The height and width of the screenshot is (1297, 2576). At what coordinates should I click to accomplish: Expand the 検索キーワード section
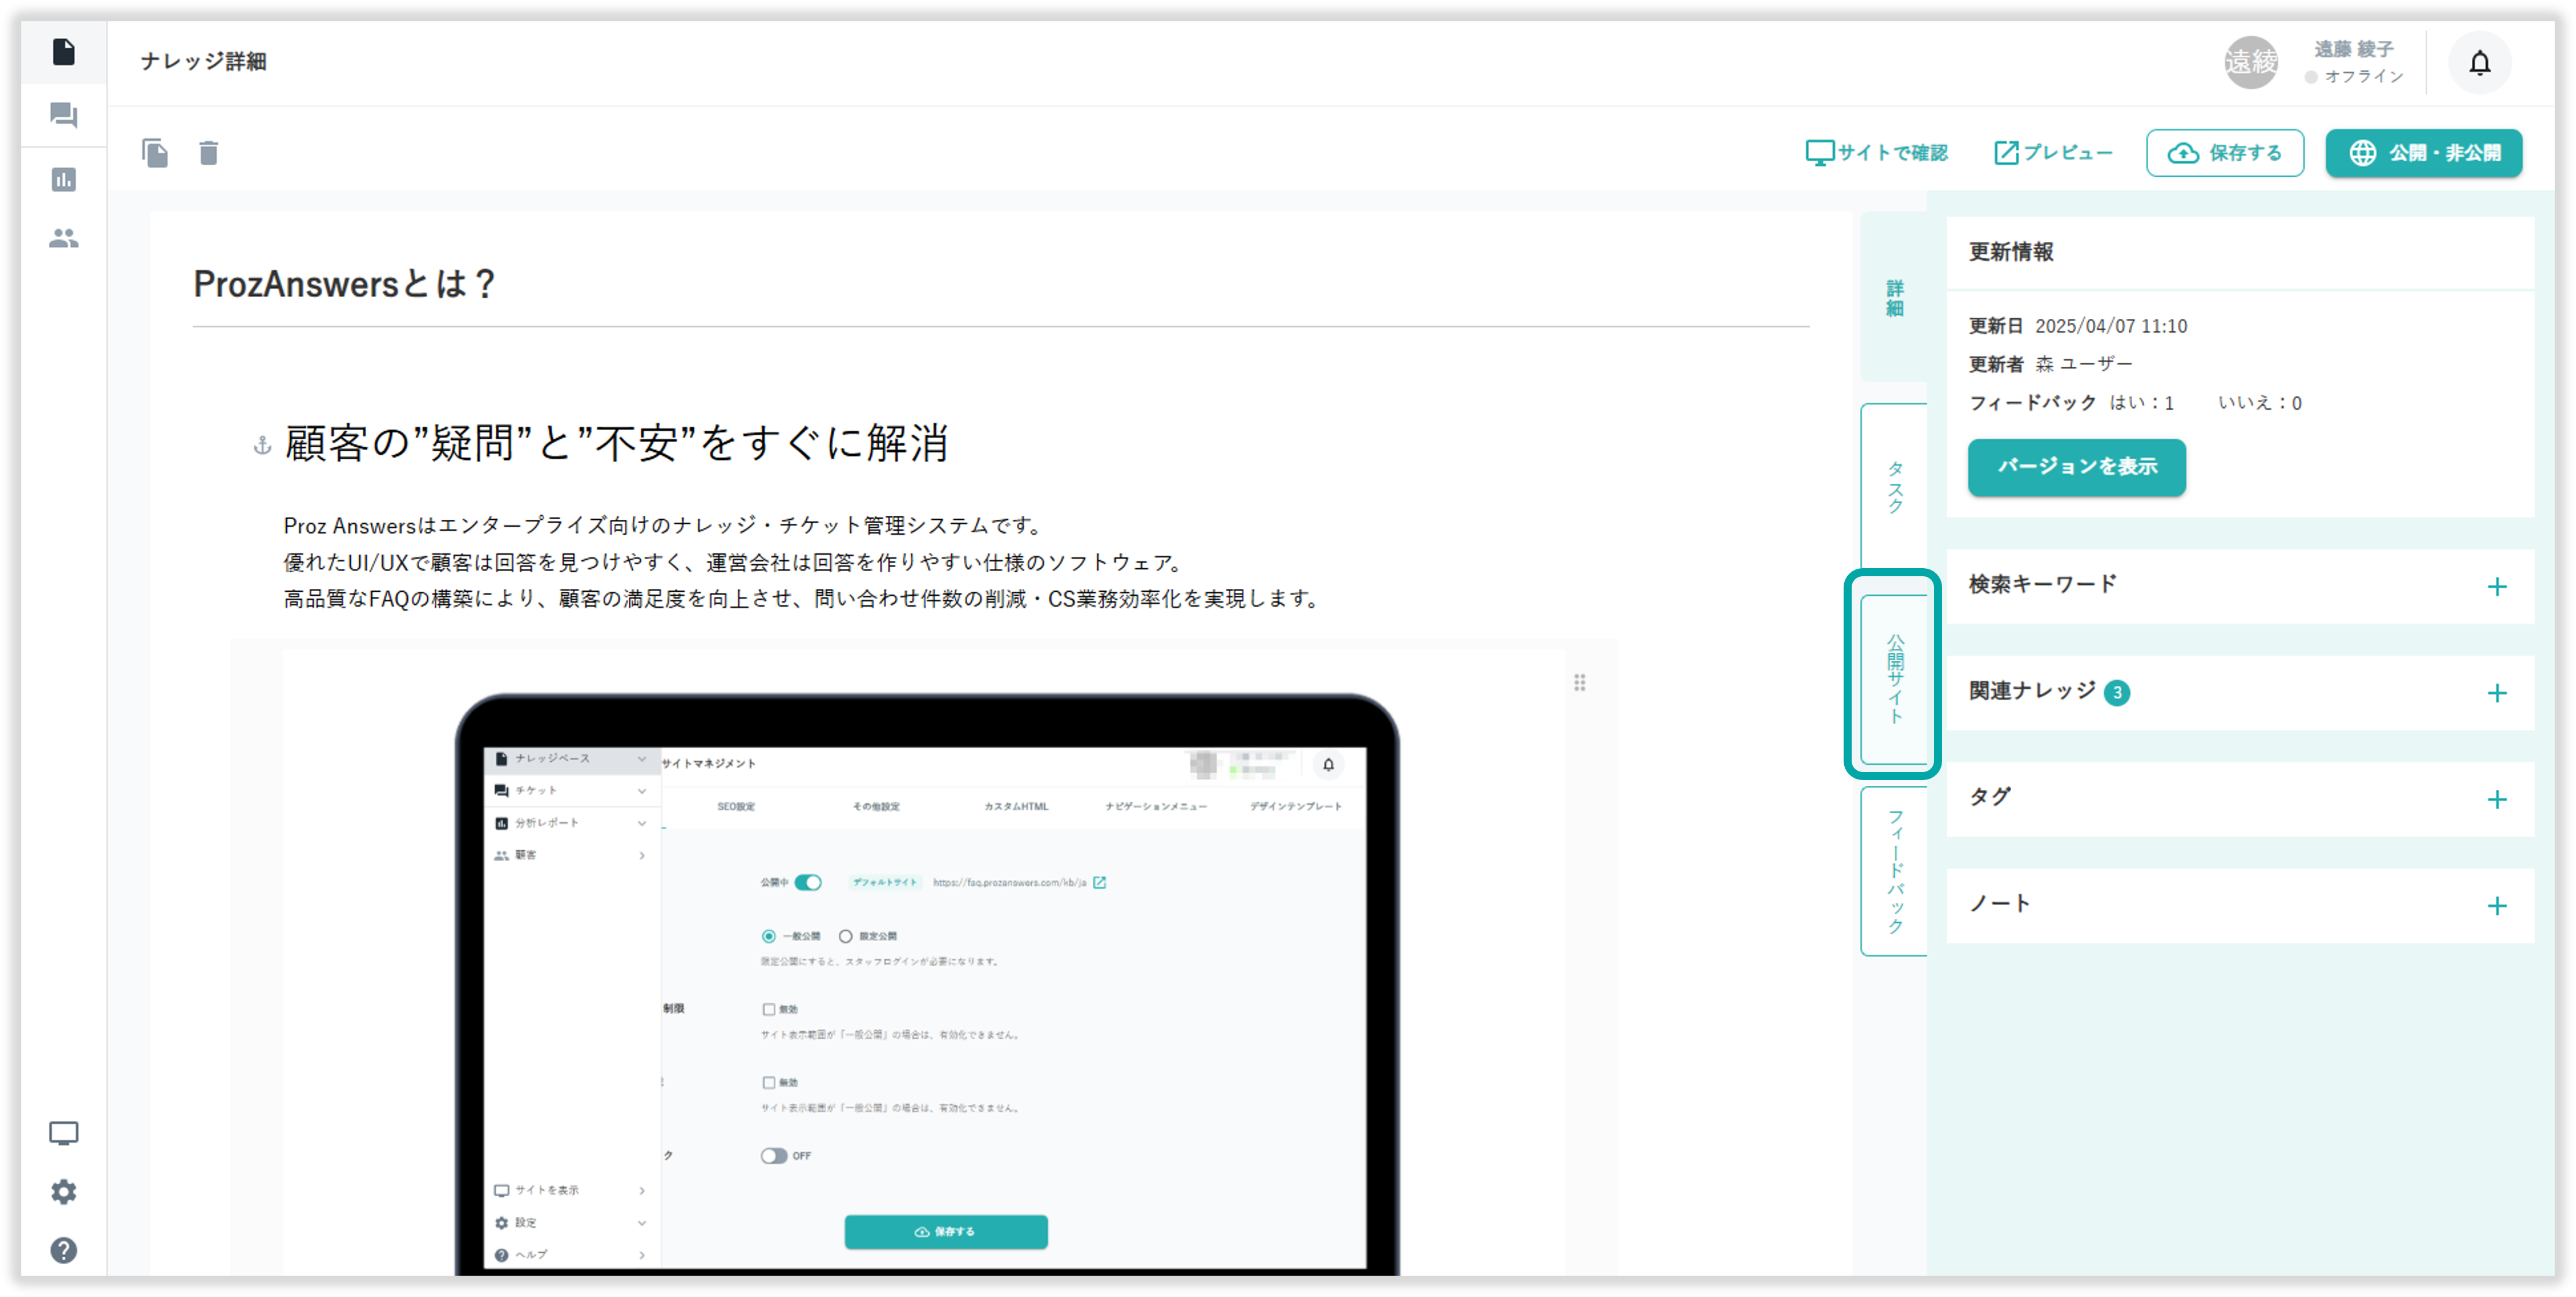coord(2496,587)
